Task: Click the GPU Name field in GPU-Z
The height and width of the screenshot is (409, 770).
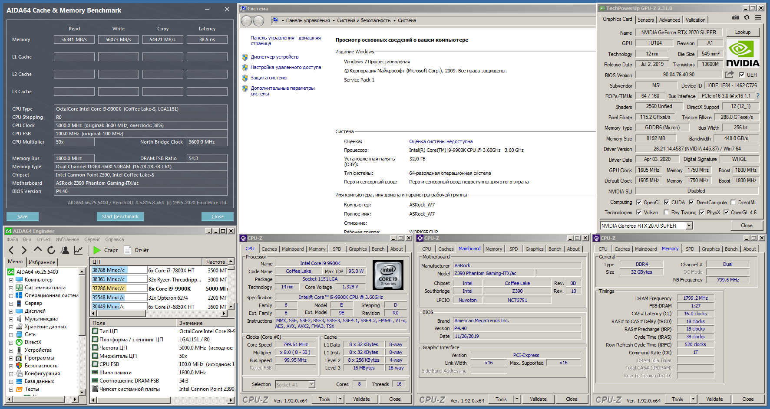Action: 679,32
